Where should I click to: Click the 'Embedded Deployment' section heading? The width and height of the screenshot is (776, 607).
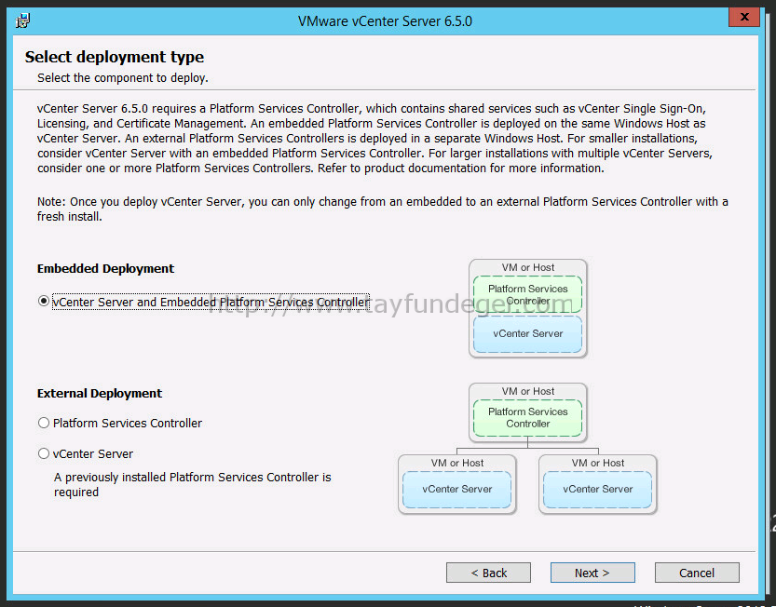point(105,269)
